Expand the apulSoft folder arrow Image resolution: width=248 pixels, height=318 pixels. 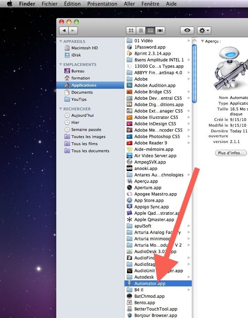pos(189,226)
